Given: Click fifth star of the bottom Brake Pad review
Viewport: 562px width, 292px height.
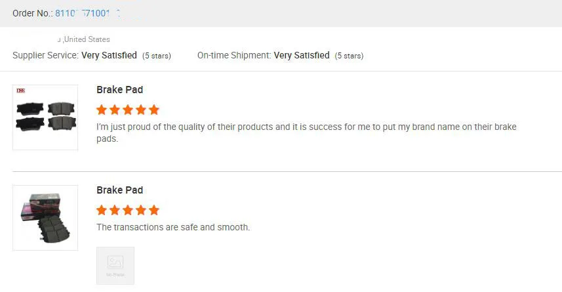Looking at the screenshot, I should pos(154,210).
